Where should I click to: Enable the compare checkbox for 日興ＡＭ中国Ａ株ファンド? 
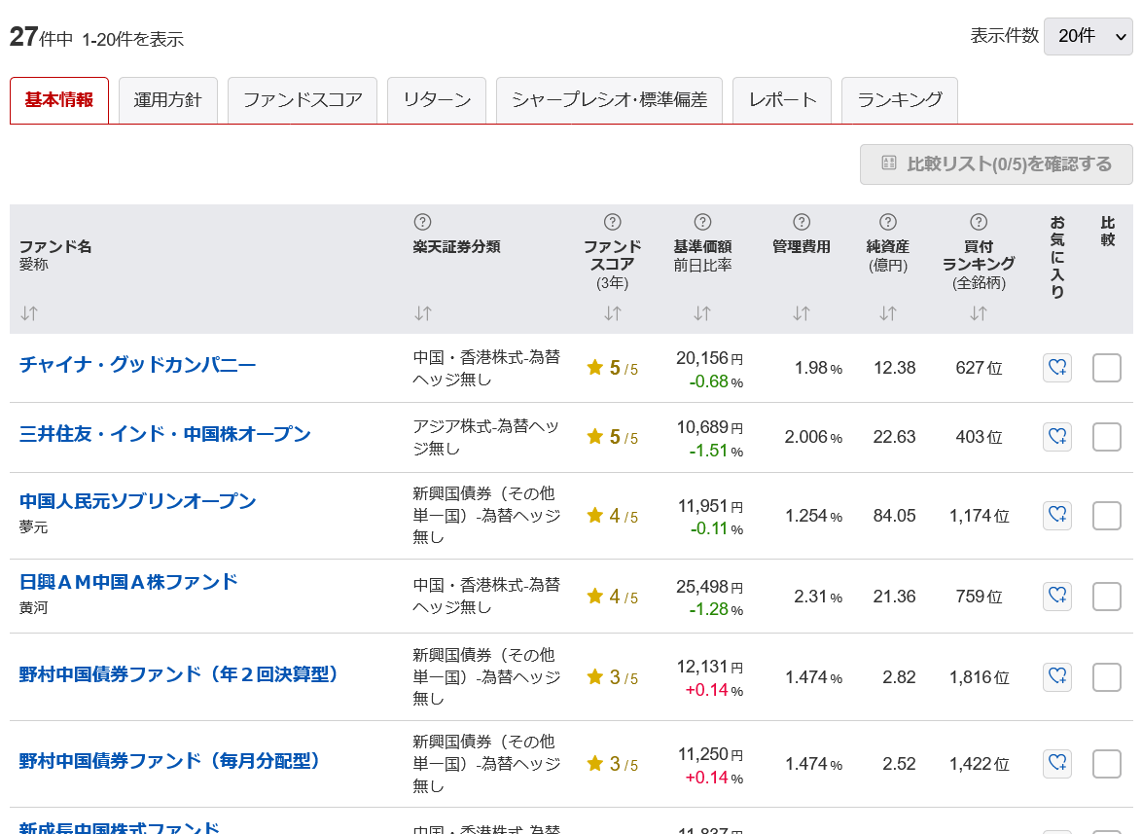tap(1107, 595)
